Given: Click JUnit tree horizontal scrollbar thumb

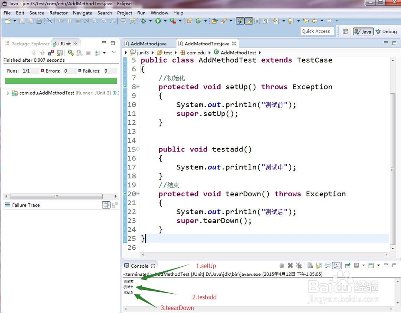Looking at the screenshot, I should click(x=56, y=196).
